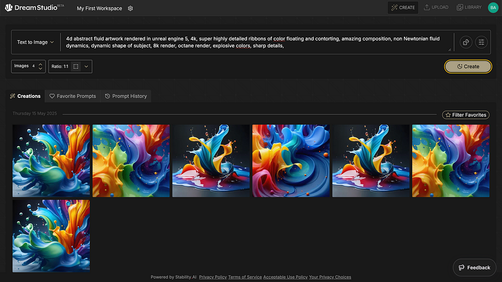Open the Privacy Policy link
The width and height of the screenshot is (502, 282).
[x=213, y=277]
